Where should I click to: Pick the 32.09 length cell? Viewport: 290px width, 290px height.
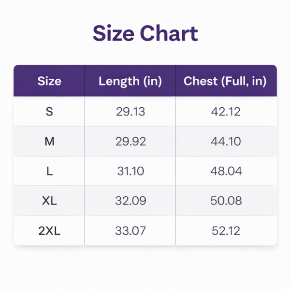pyautogui.click(x=130, y=201)
